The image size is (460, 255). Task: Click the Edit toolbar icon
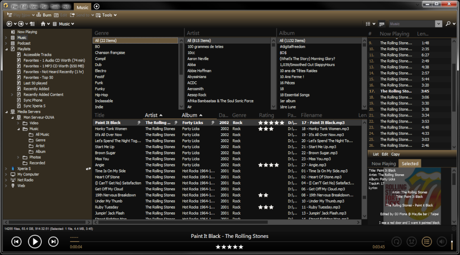click(56, 15)
